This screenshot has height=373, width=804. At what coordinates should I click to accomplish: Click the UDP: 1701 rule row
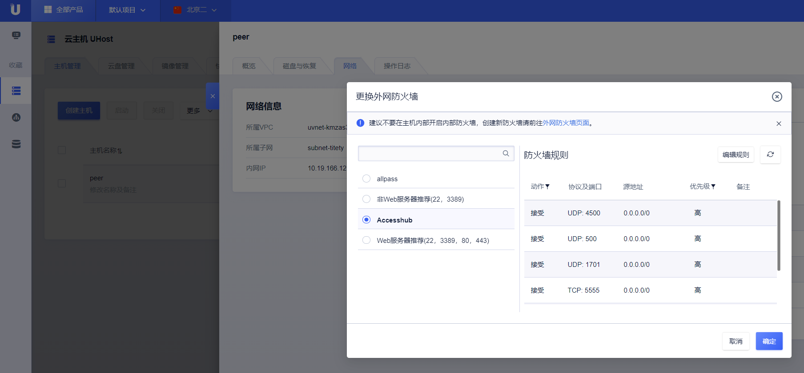pyautogui.click(x=650, y=265)
